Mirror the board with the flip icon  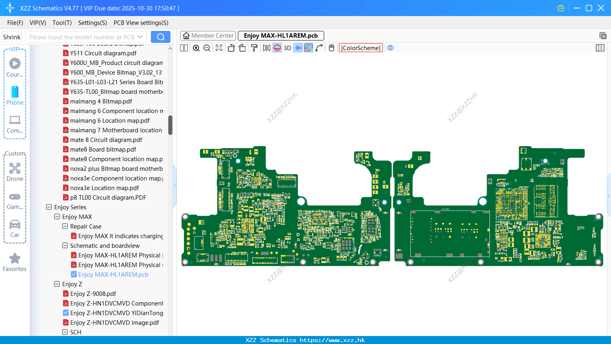click(266, 48)
